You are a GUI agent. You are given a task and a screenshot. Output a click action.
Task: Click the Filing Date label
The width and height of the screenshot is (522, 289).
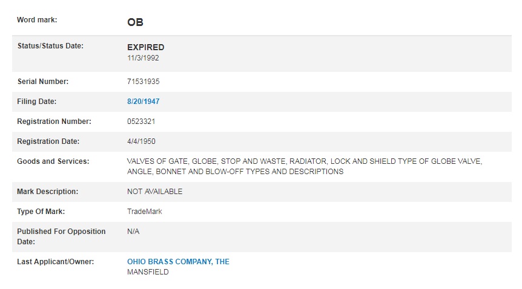36,102
